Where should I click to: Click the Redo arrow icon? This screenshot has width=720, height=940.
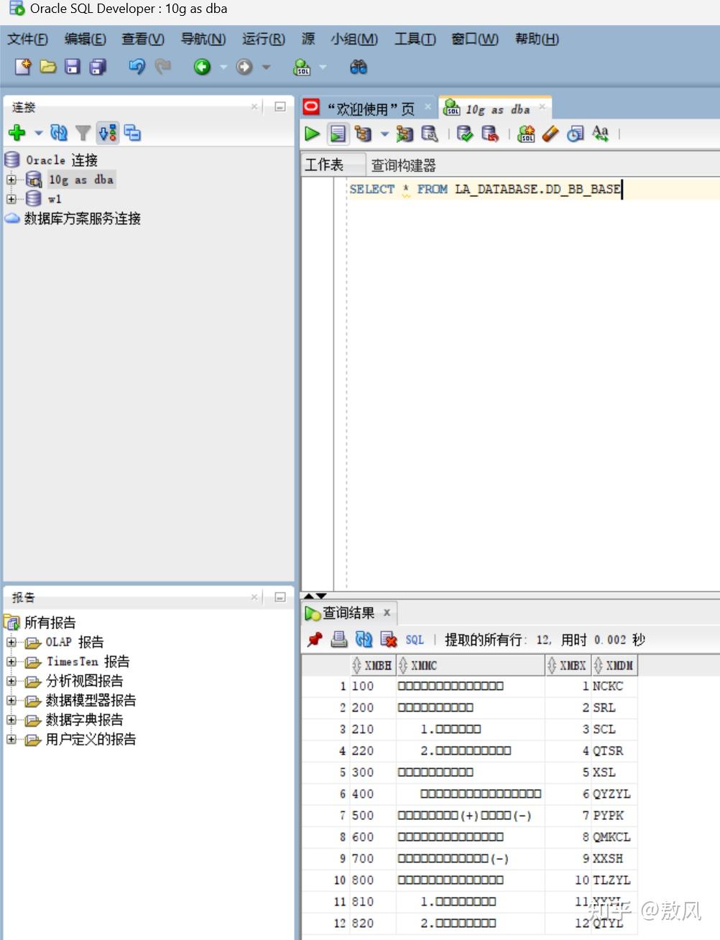163,67
